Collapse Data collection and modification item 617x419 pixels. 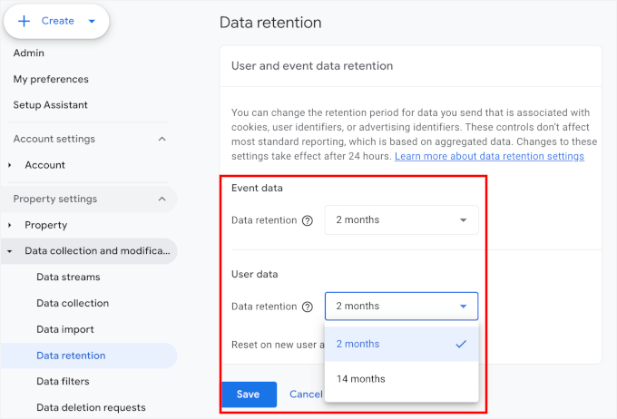pos(10,251)
